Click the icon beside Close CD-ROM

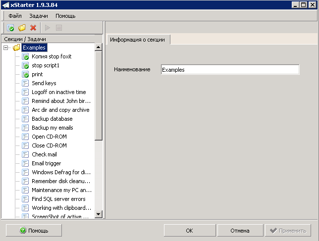25,145
